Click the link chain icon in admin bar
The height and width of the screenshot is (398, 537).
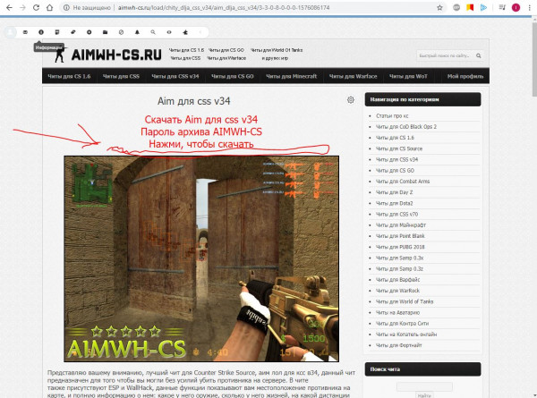click(73, 32)
